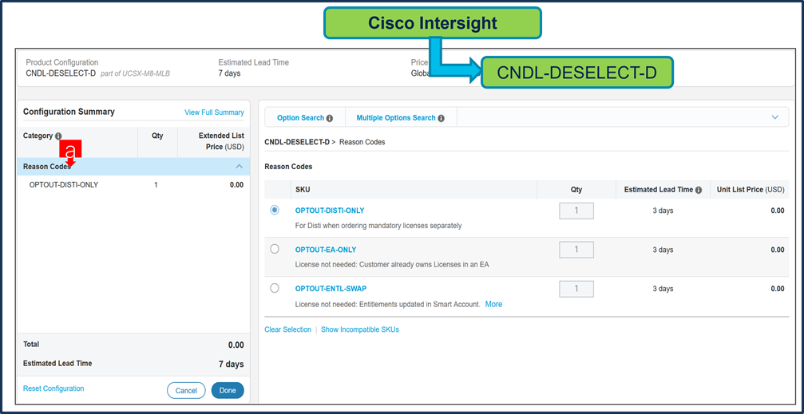This screenshot has width=804, height=414.
Task: Click the Unit List Price (USD) header
Action: (751, 190)
